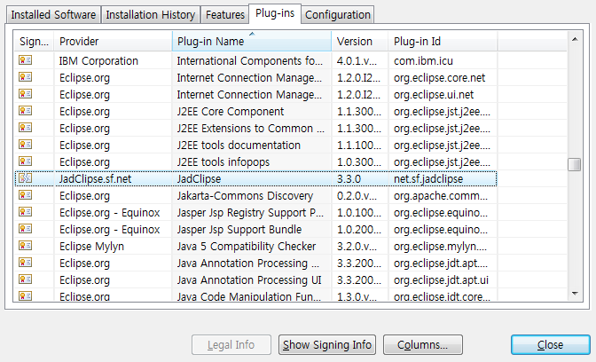Viewport: 596px width, 362px height.
Task: Click J2EE tools infopops name
Action: pos(223,162)
